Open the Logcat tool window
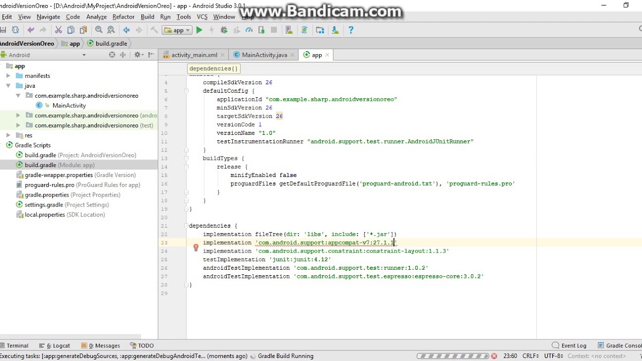Screen dimensions: 642x361 pyautogui.click(x=55, y=345)
